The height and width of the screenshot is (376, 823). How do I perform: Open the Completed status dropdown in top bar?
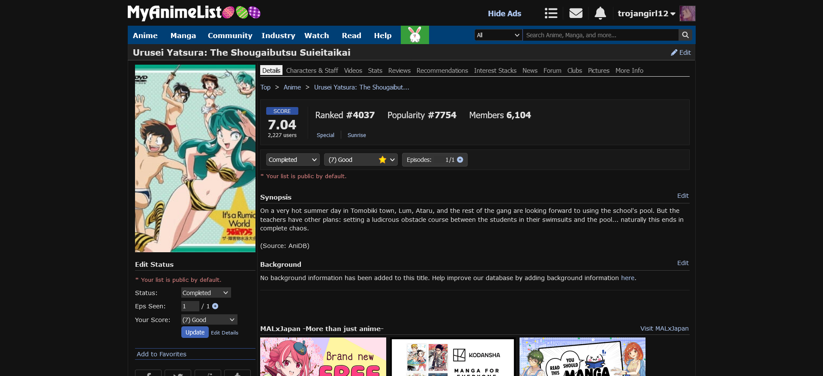click(293, 160)
